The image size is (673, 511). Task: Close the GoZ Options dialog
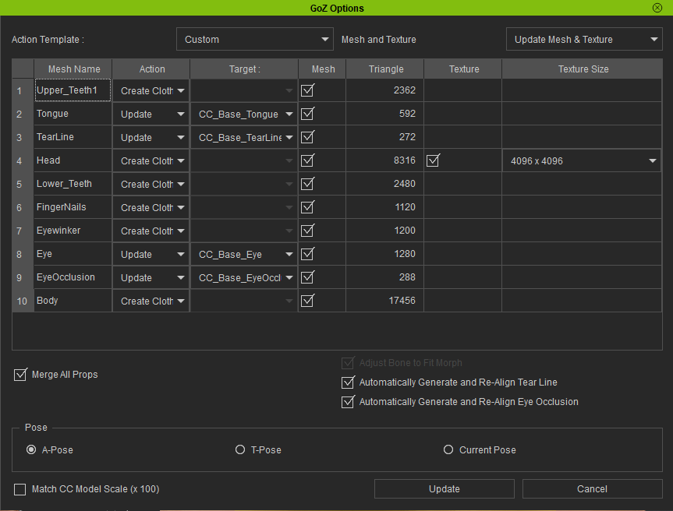[x=657, y=8]
